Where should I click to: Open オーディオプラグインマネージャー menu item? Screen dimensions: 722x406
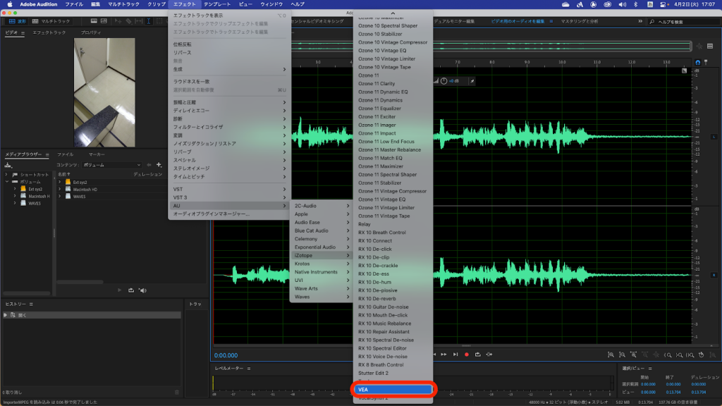tap(229, 214)
